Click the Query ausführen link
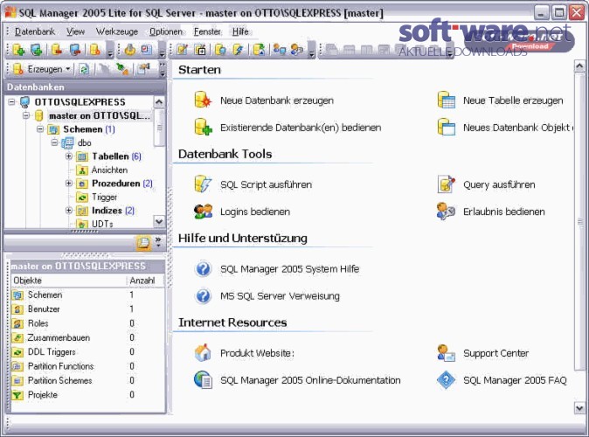 [x=499, y=184]
